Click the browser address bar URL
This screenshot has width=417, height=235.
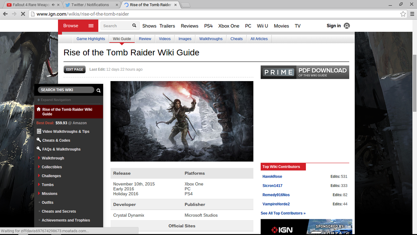[x=83, y=14]
